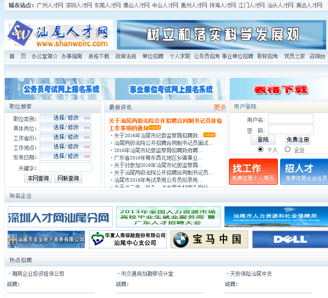328x298 pixels.
Task: Open 事业单位招聘 menu item
Action: [237, 57]
